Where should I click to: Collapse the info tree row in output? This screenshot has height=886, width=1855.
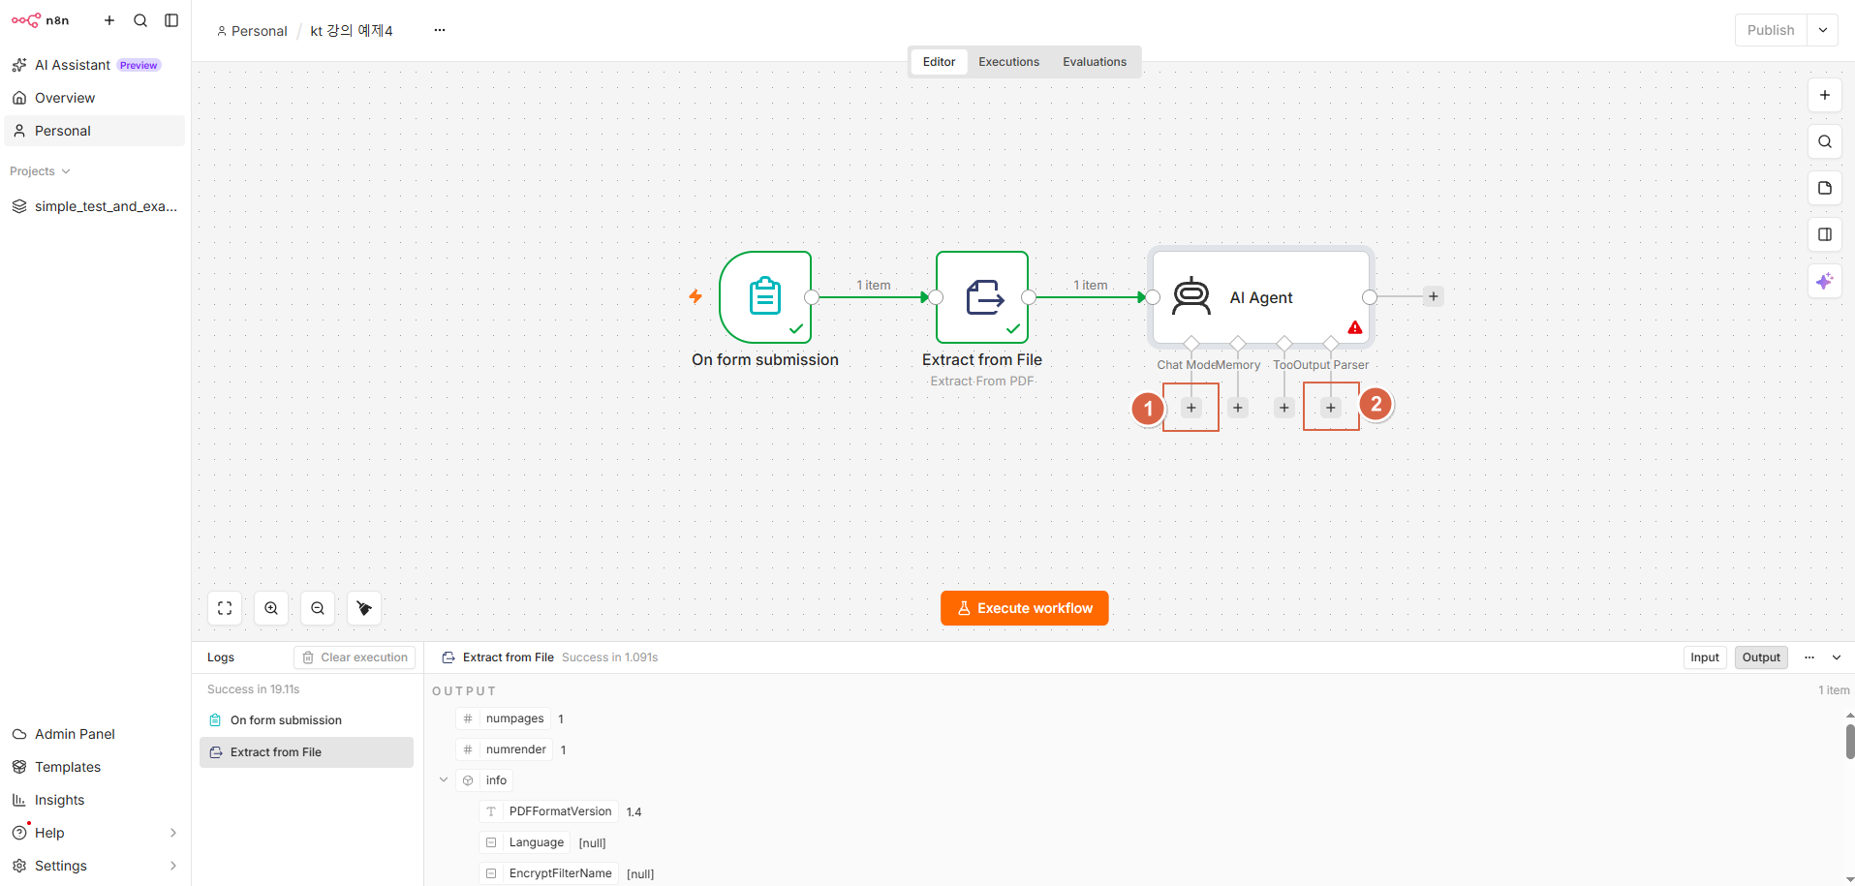[x=444, y=780]
